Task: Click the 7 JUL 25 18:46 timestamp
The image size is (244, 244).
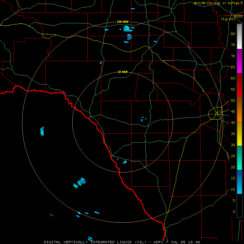Action: [x=184, y=242]
